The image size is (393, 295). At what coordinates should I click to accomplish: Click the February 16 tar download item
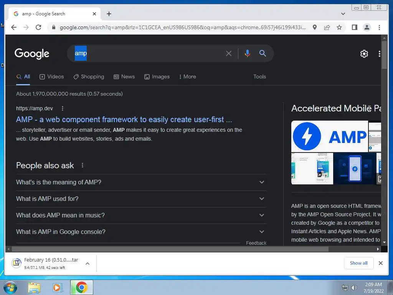[x=48, y=264]
